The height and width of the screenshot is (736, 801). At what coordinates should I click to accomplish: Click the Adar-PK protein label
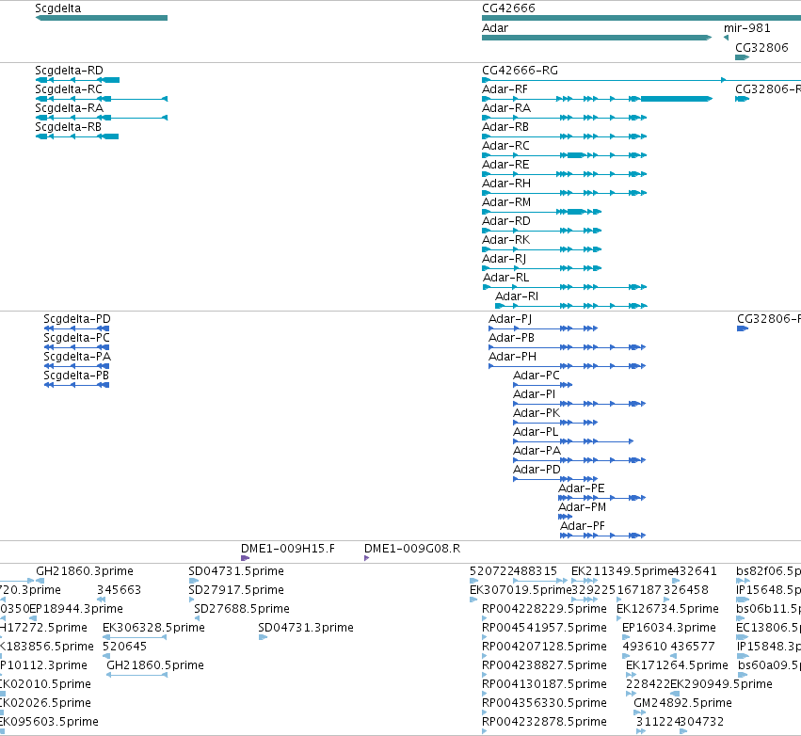[x=537, y=414]
